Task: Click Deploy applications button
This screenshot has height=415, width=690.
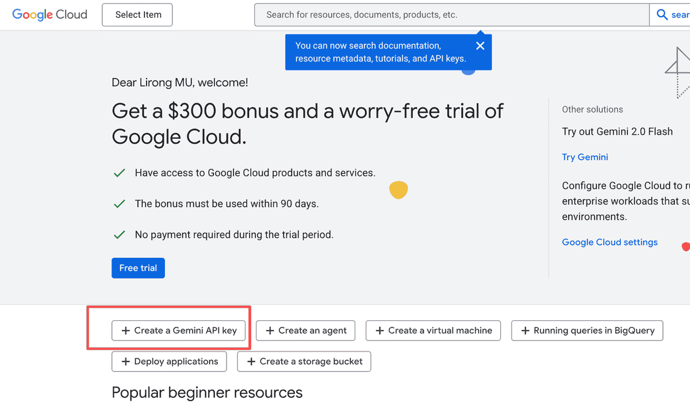Action: (x=169, y=362)
